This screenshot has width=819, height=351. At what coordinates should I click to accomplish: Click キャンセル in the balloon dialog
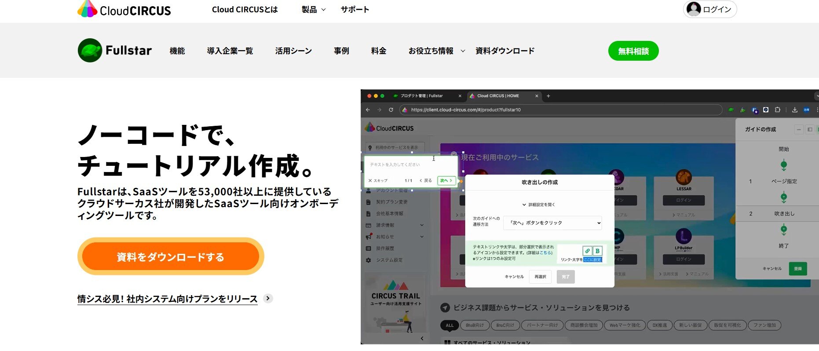coord(514,277)
